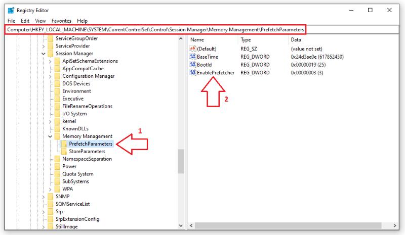Select the SQMServiceList key label
The height and width of the screenshot is (235, 405).
(x=72, y=204)
